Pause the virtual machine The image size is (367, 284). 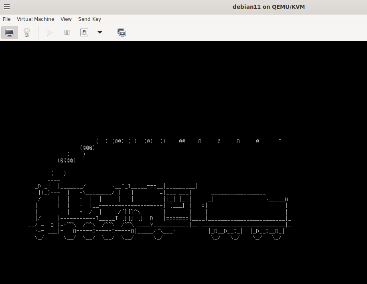(67, 32)
